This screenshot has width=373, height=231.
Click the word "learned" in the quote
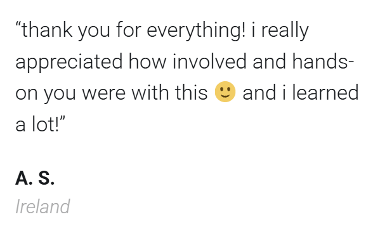(x=325, y=93)
